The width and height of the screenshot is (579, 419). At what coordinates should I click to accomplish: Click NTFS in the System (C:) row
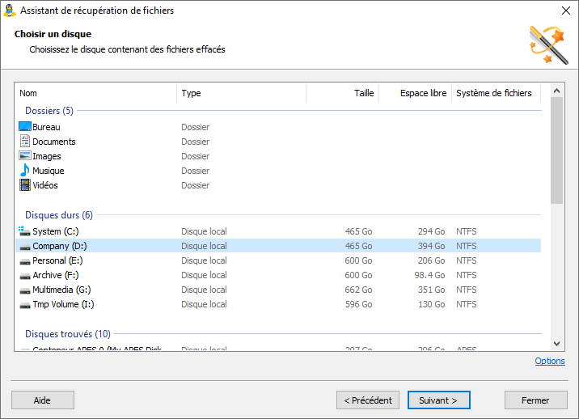pyautogui.click(x=467, y=231)
